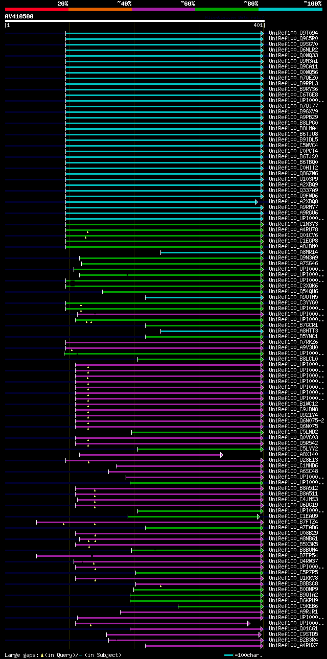This screenshot has height=659, width=327.
Task: Select the UniRef100_Q8GZW6 label
Action: 293,174
